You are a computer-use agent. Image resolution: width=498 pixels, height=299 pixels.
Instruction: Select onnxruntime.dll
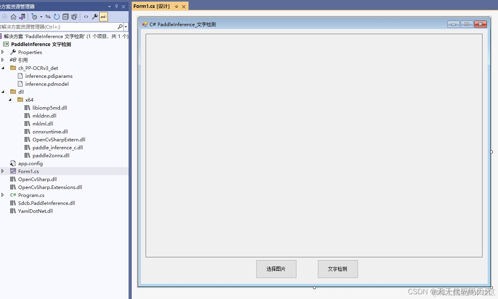(50, 131)
